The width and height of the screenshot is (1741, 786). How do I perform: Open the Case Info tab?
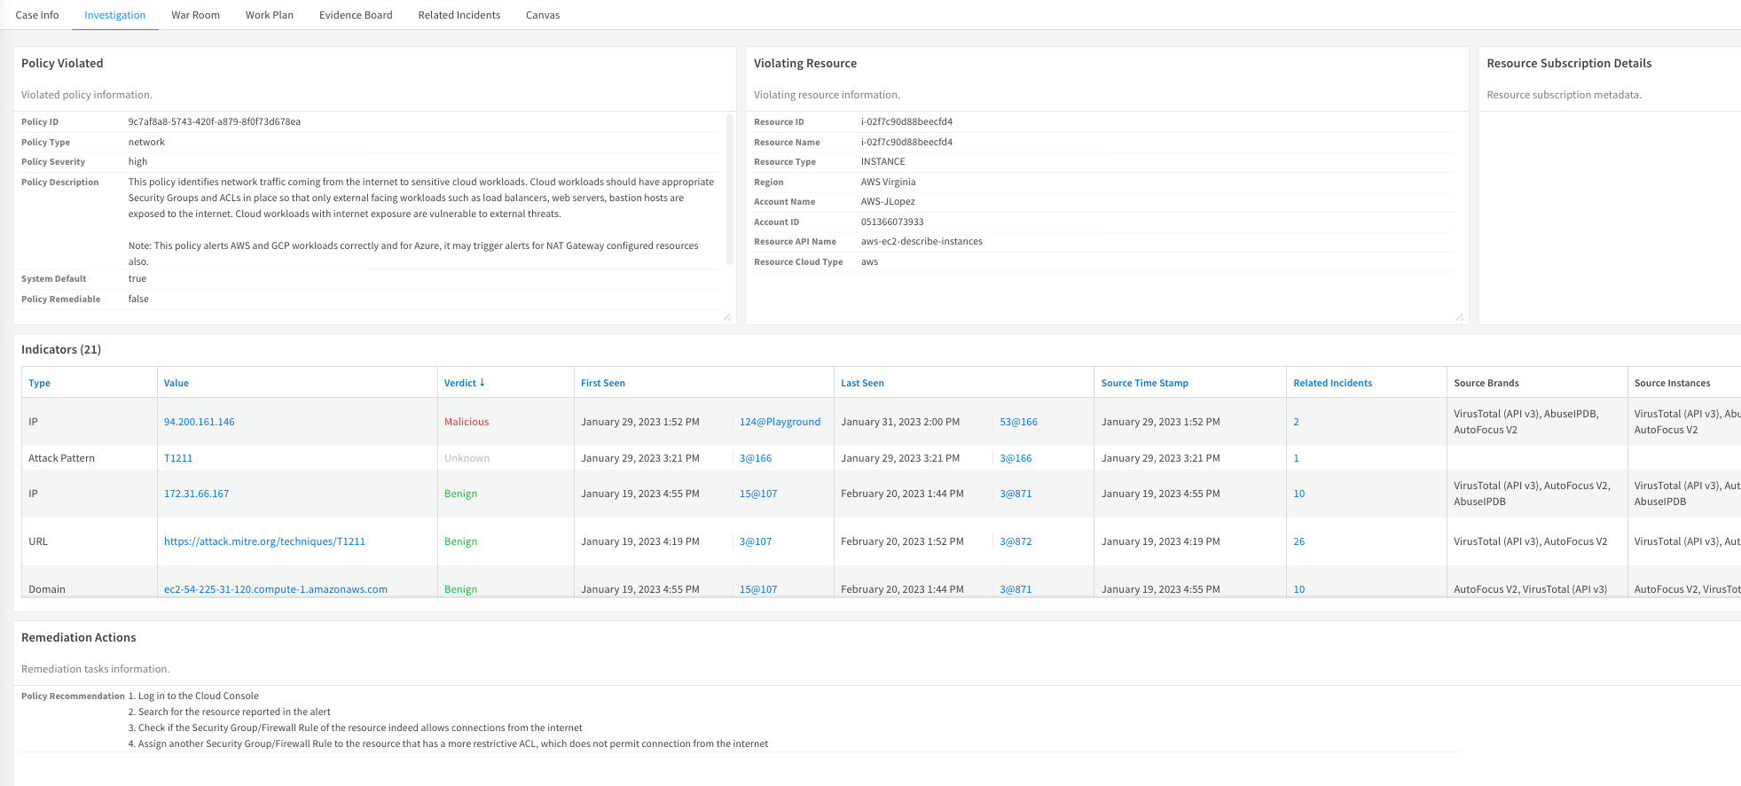(37, 15)
